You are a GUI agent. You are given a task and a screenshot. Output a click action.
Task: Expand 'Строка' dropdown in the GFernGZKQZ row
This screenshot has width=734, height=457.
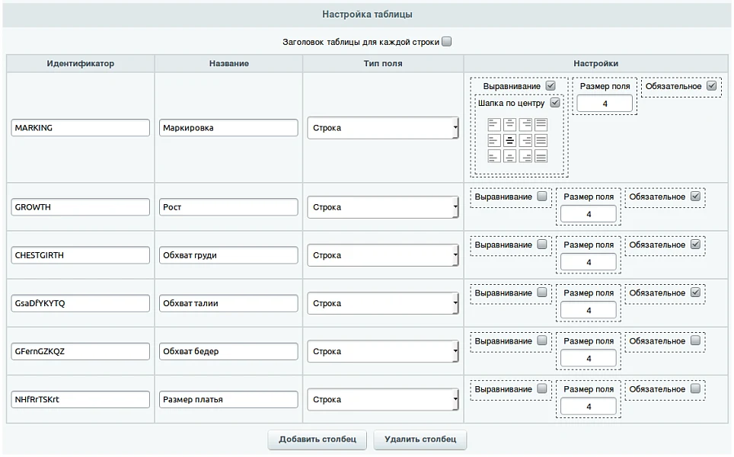pos(383,351)
